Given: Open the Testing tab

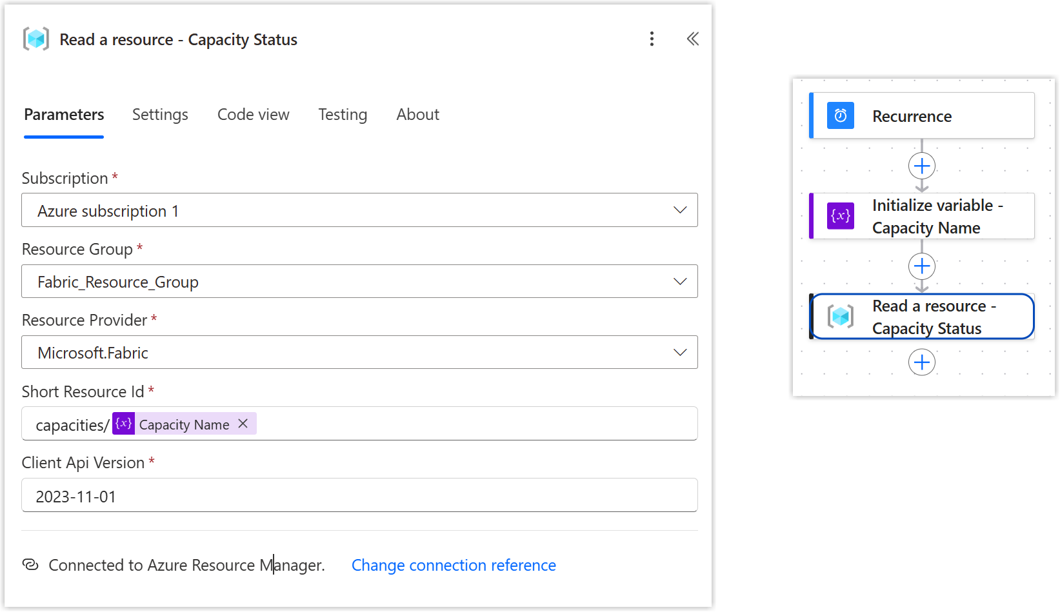Looking at the screenshot, I should (343, 115).
